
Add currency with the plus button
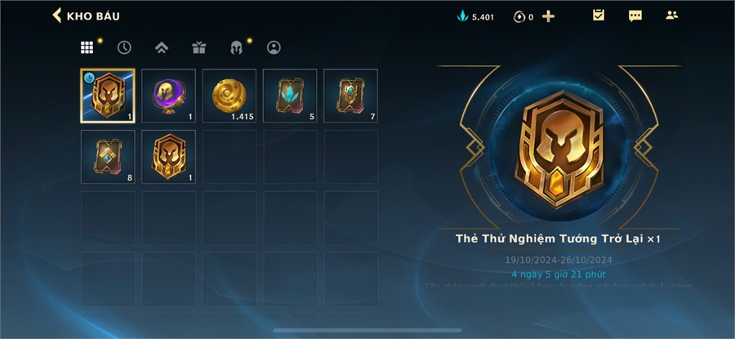coord(548,17)
